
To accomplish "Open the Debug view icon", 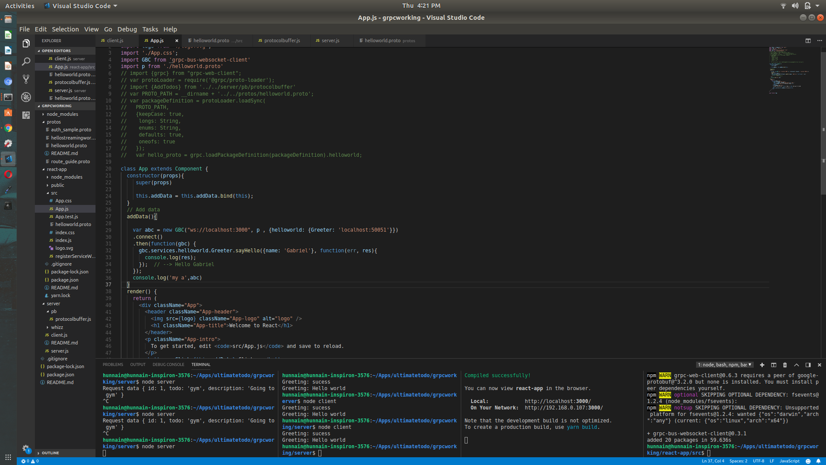I will point(26,97).
